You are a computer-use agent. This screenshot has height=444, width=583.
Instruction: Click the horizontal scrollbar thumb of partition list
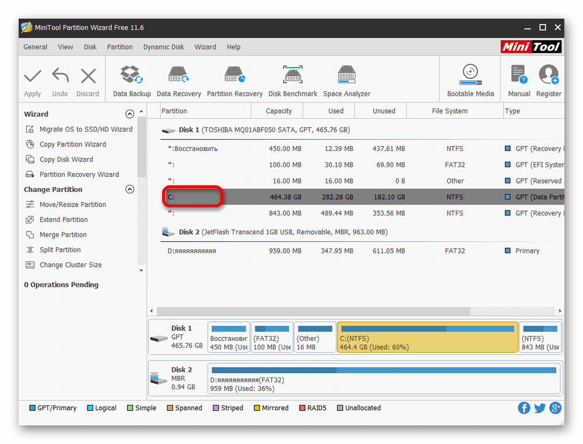pyautogui.click(x=314, y=311)
